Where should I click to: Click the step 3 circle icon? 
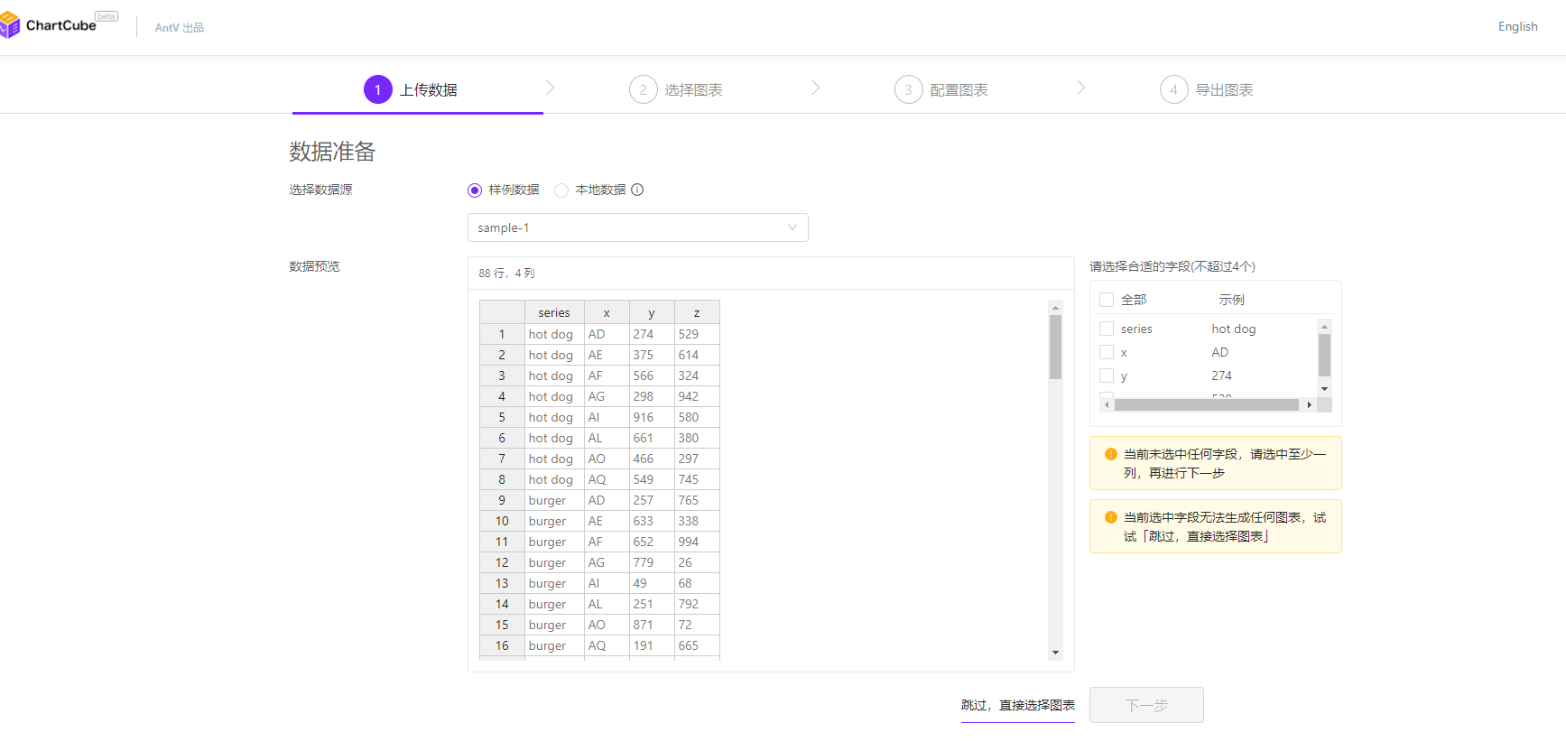[x=909, y=89]
